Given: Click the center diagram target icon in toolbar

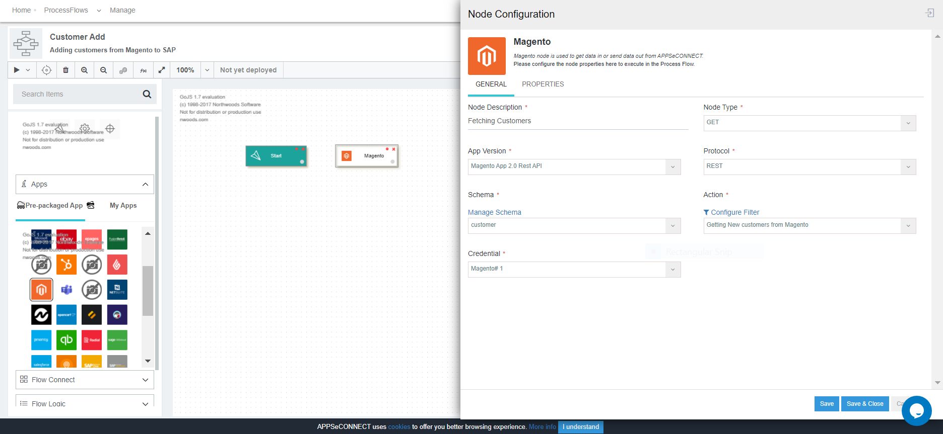Looking at the screenshot, I should coord(46,70).
